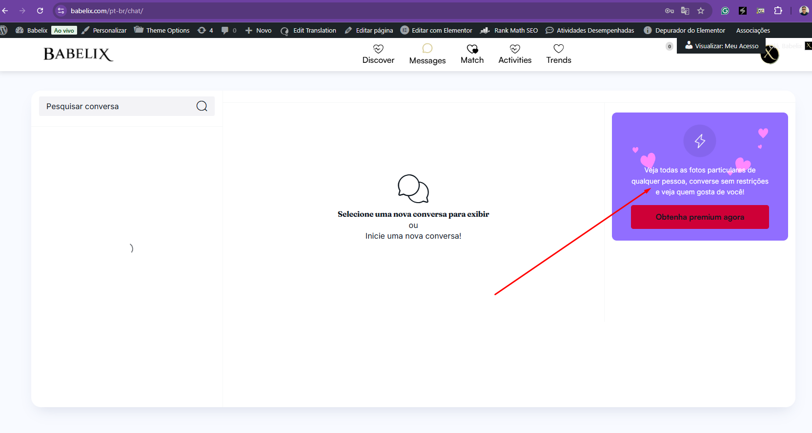
Task: Open the 4 pending updates icon
Action: pyautogui.click(x=205, y=30)
